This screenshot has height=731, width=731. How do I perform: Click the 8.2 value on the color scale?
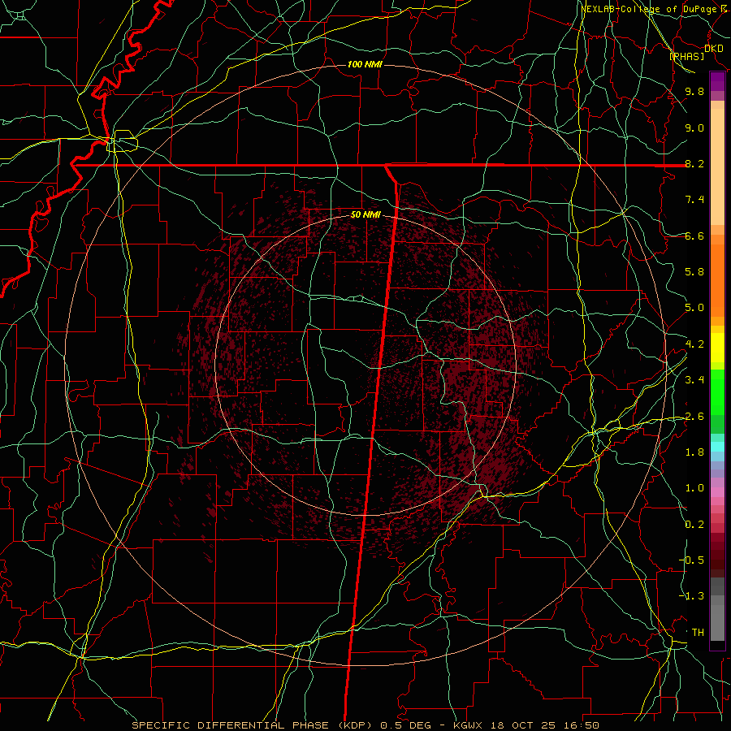point(694,163)
